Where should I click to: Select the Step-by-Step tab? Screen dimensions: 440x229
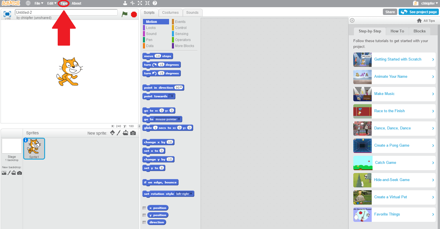click(370, 31)
